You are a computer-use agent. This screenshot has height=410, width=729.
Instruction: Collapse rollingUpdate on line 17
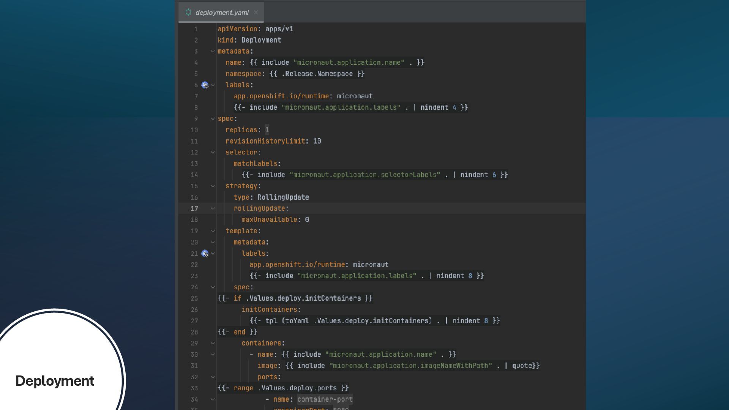213,209
